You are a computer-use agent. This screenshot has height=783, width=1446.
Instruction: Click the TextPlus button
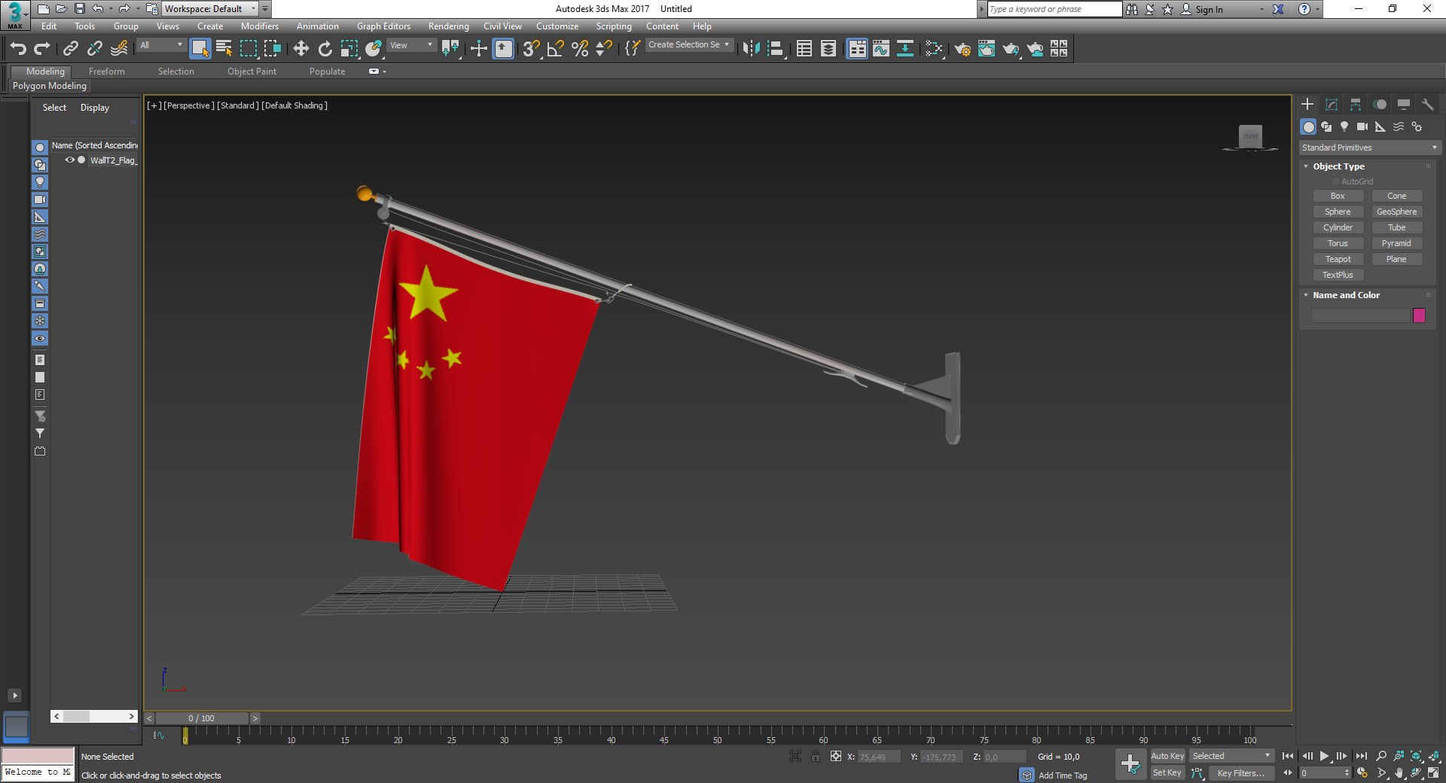pos(1338,275)
